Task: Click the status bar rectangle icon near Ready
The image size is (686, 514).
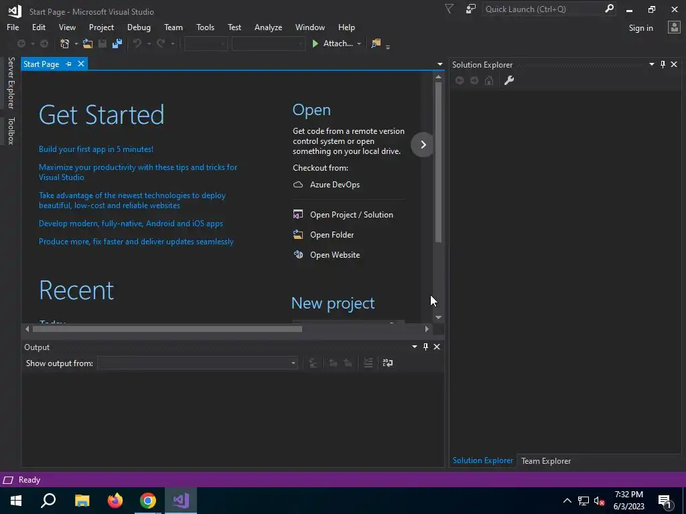Action: pyautogui.click(x=8, y=480)
